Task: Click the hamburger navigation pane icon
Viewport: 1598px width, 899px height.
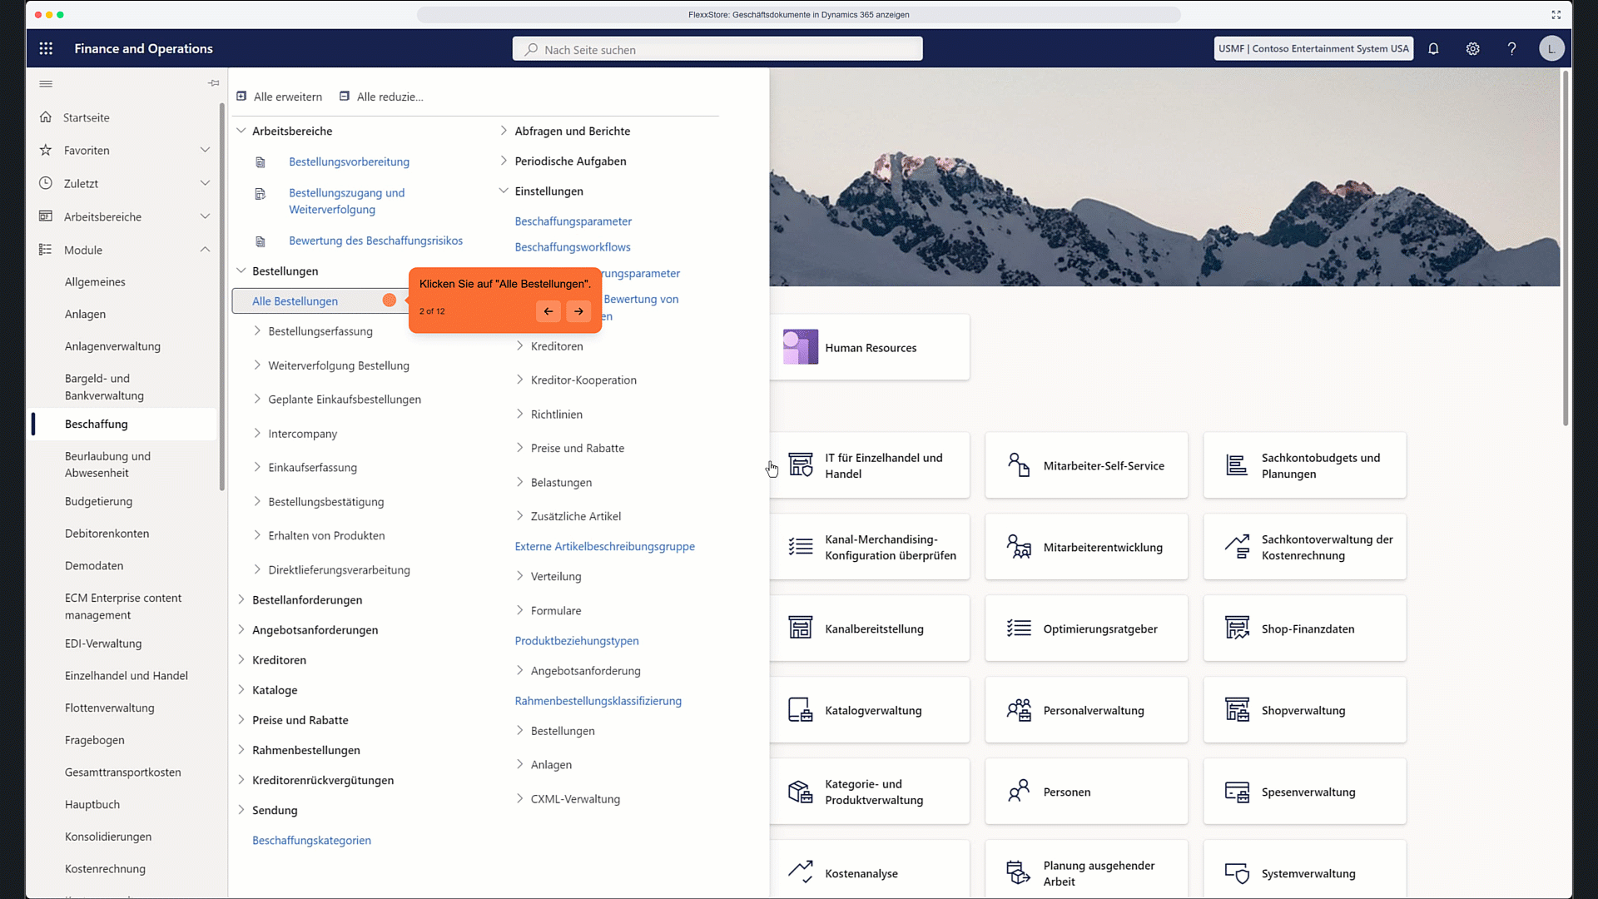Action: [x=46, y=83]
